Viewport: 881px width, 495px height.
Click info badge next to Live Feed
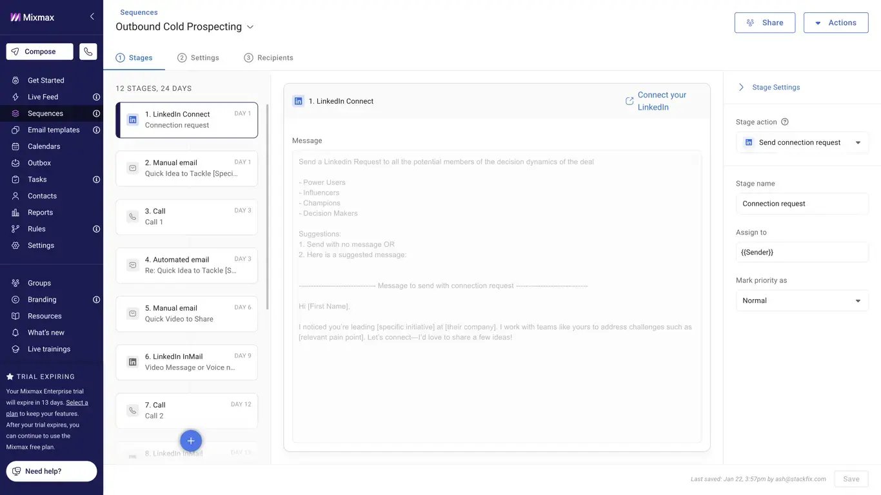[96, 97]
